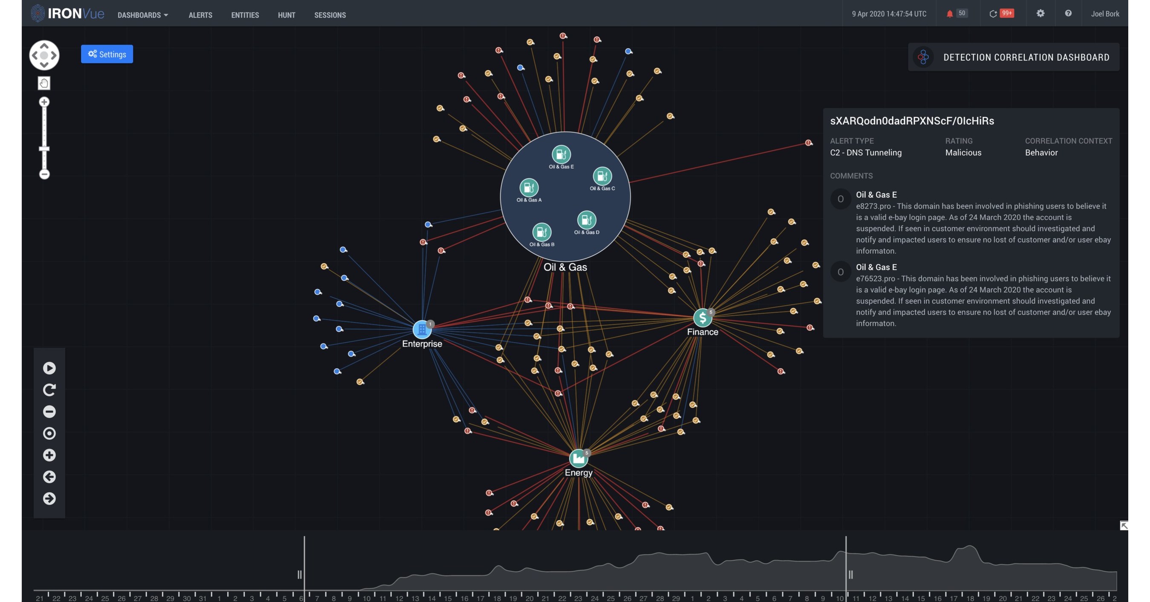Center the graph with the target icon
The height and width of the screenshot is (602, 1150).
click(x=49, y=433)
